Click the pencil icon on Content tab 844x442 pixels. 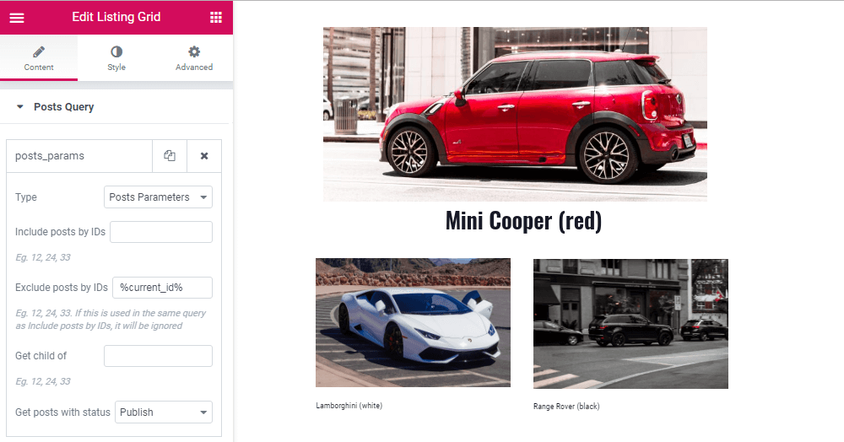tap(39, 51)
